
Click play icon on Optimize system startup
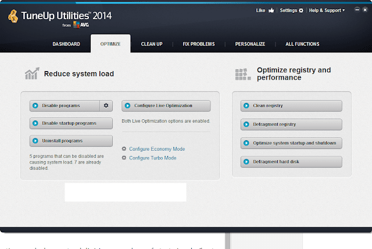[x=246, y=143]
